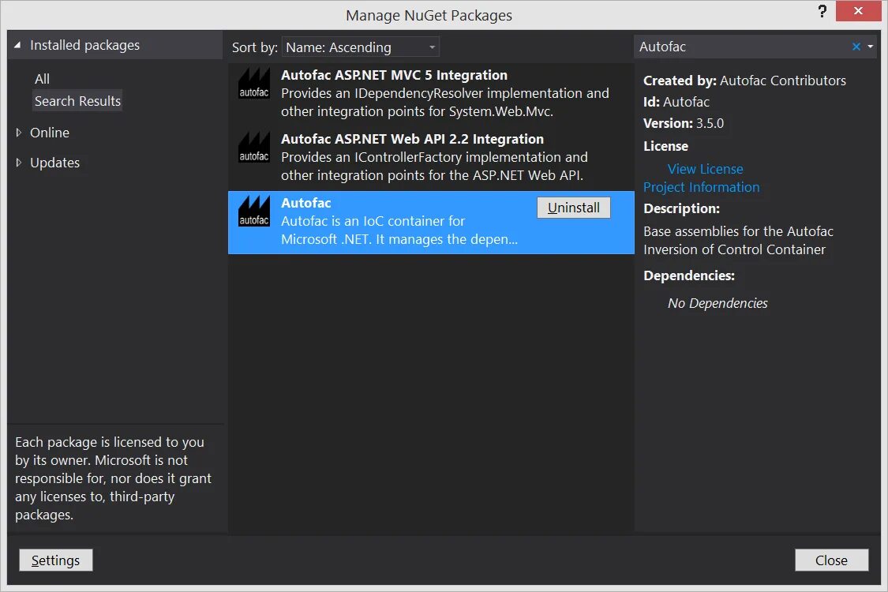This screenshot has width=888, height=592.
Task: Click the 'Description:' heading
Action: coord(682,208)
